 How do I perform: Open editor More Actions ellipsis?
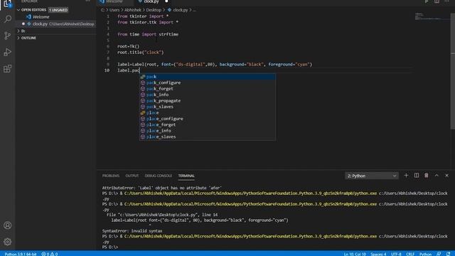point(446,1)
